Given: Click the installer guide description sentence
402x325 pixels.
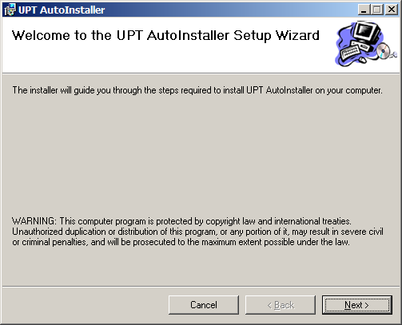Looking at the screenshot, I should pos(197,90).
